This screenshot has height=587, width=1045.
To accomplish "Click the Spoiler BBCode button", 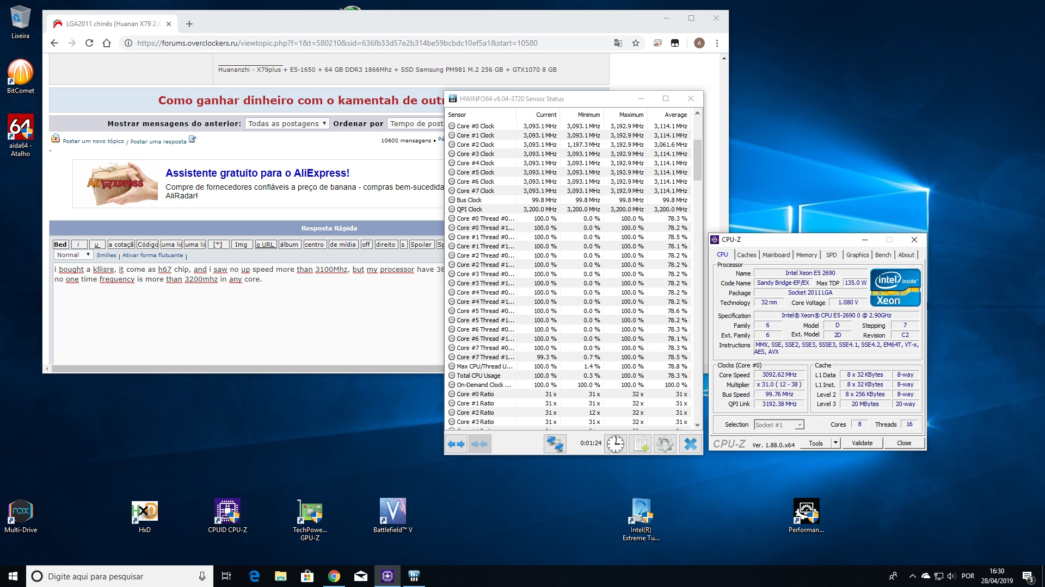I will click(421, 245).
